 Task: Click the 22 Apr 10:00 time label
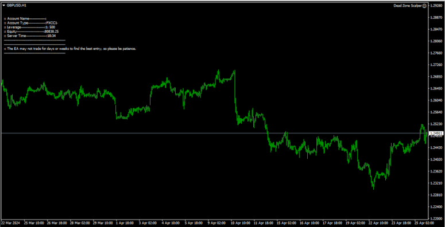(378, 223)
